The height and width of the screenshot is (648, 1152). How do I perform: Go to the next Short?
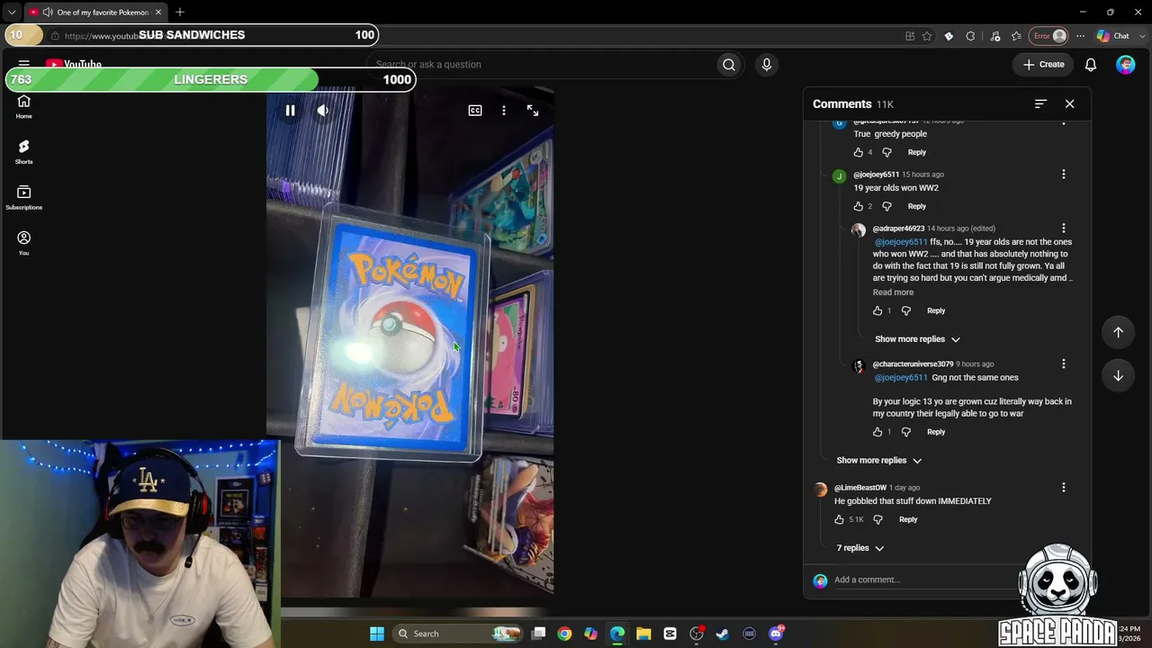[1118, 375]
